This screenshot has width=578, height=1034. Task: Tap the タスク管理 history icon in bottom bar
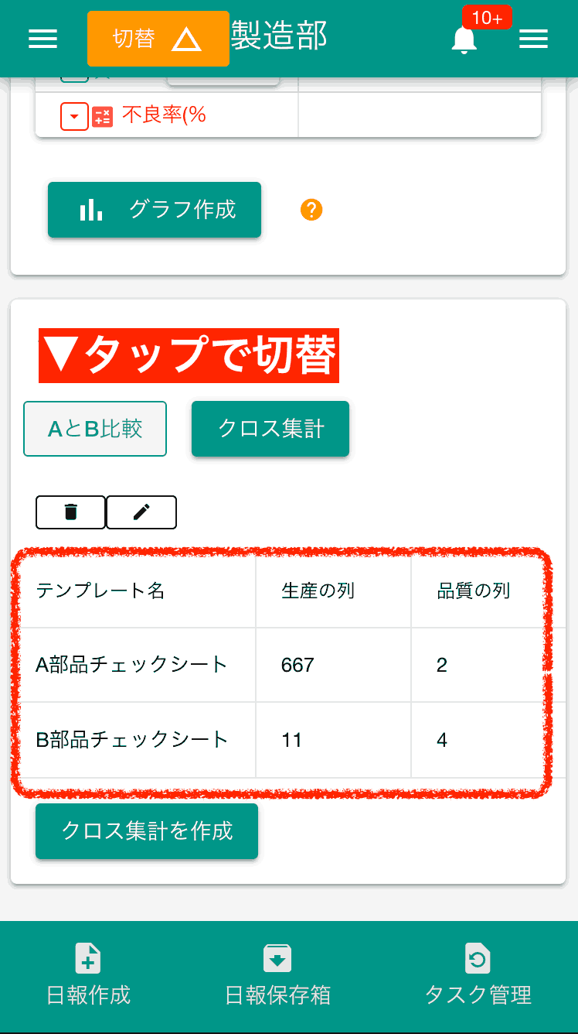(478, 958)
